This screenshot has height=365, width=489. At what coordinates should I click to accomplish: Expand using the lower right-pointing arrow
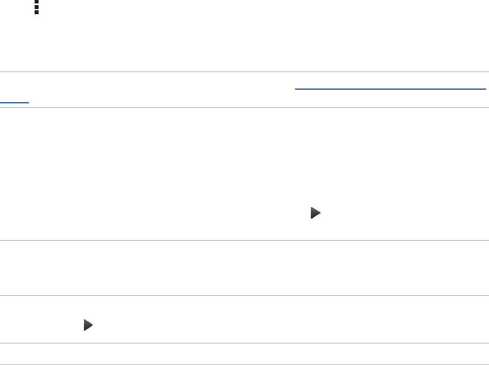pos(88,325)
